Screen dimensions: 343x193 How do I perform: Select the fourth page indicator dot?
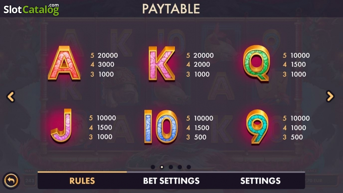pyautogui.click(x=180, y=167)
